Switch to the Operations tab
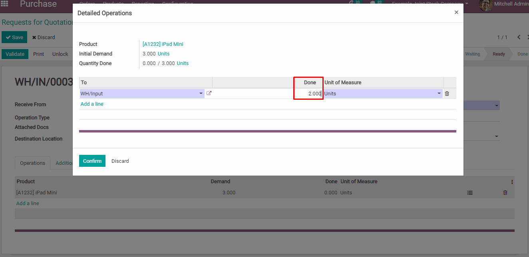Screen dimensions: 529x257 (32, 163)
